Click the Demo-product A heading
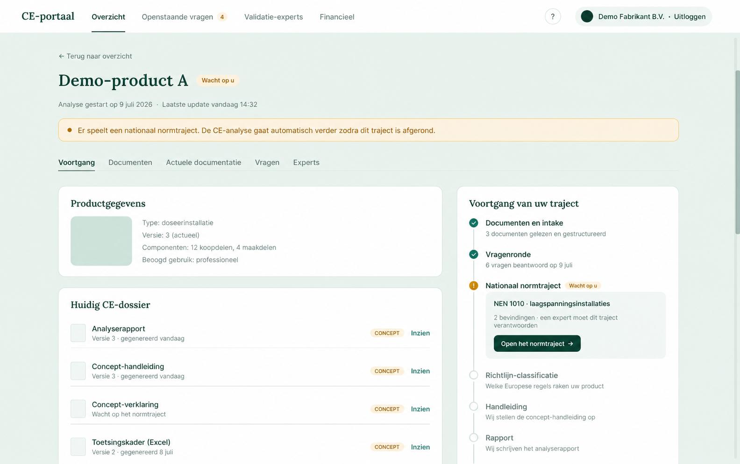Image resolution: width=740 pixels, height=464 pixels. tap(123, 80)
